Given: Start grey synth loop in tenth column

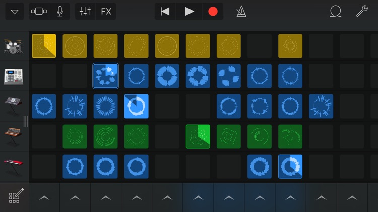Looking at the screenshot, I should click(321, 106).
